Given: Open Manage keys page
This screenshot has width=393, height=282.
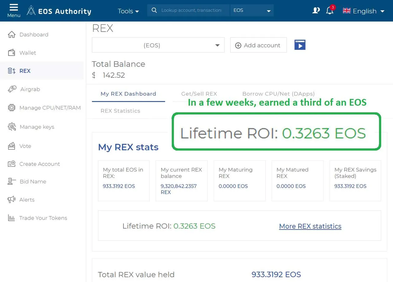Looking at the screenshot, I should (37, 127).
